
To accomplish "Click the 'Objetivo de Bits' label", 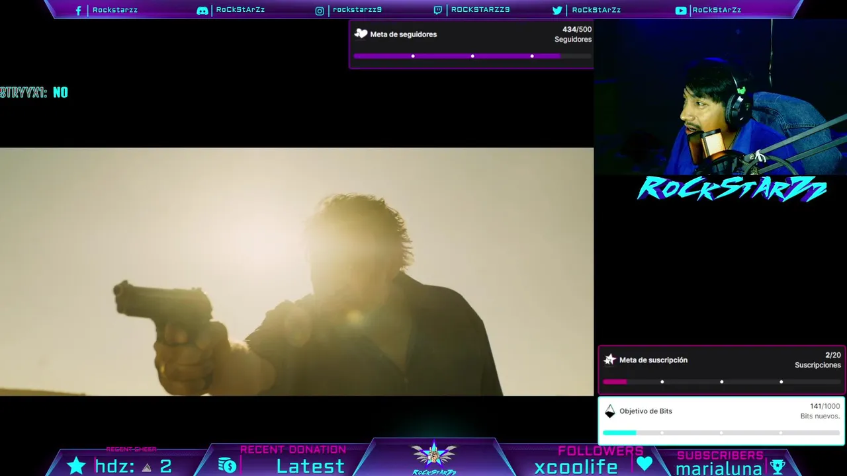I will pyautogui.click(x=646, y=411).
